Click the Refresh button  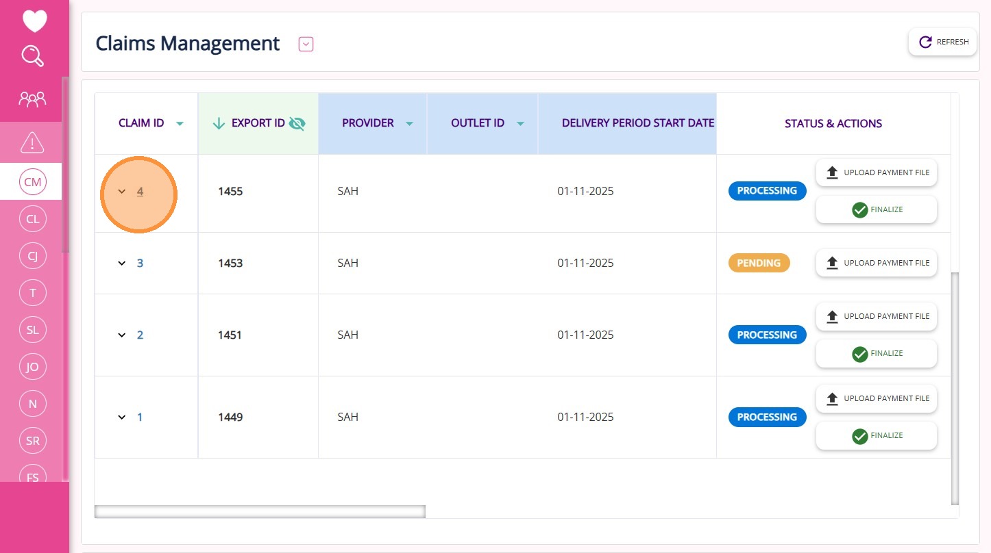[943, 42]
